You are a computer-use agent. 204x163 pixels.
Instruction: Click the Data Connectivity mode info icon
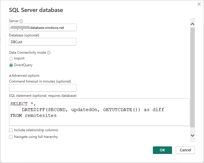49,52
